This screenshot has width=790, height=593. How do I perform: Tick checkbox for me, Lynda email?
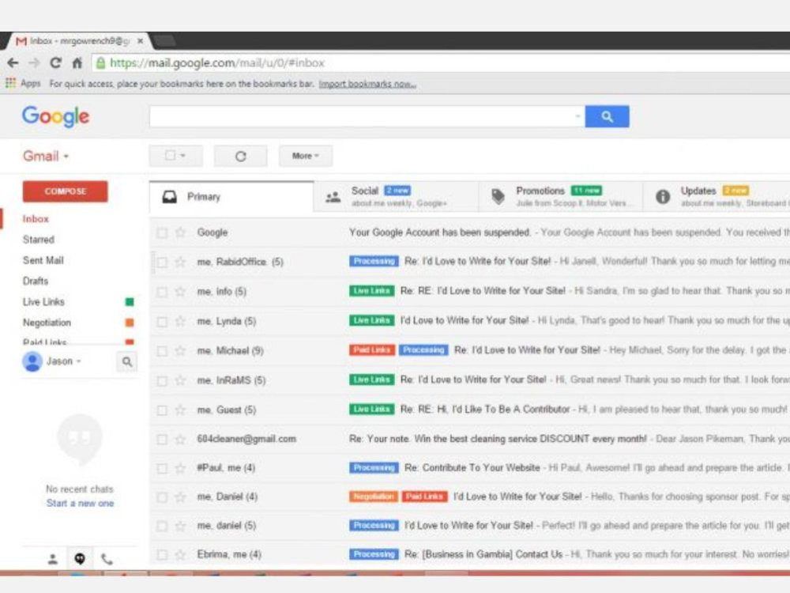[x=162, y=322]
